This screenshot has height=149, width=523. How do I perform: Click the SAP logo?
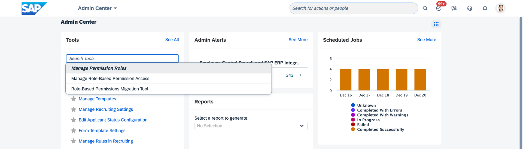(x=34, y=8)
